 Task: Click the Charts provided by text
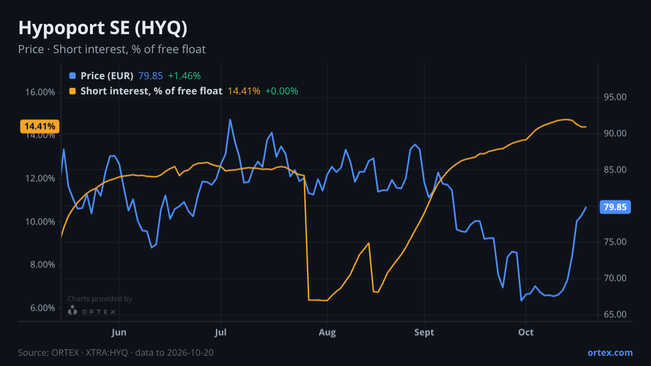(100, 299)
